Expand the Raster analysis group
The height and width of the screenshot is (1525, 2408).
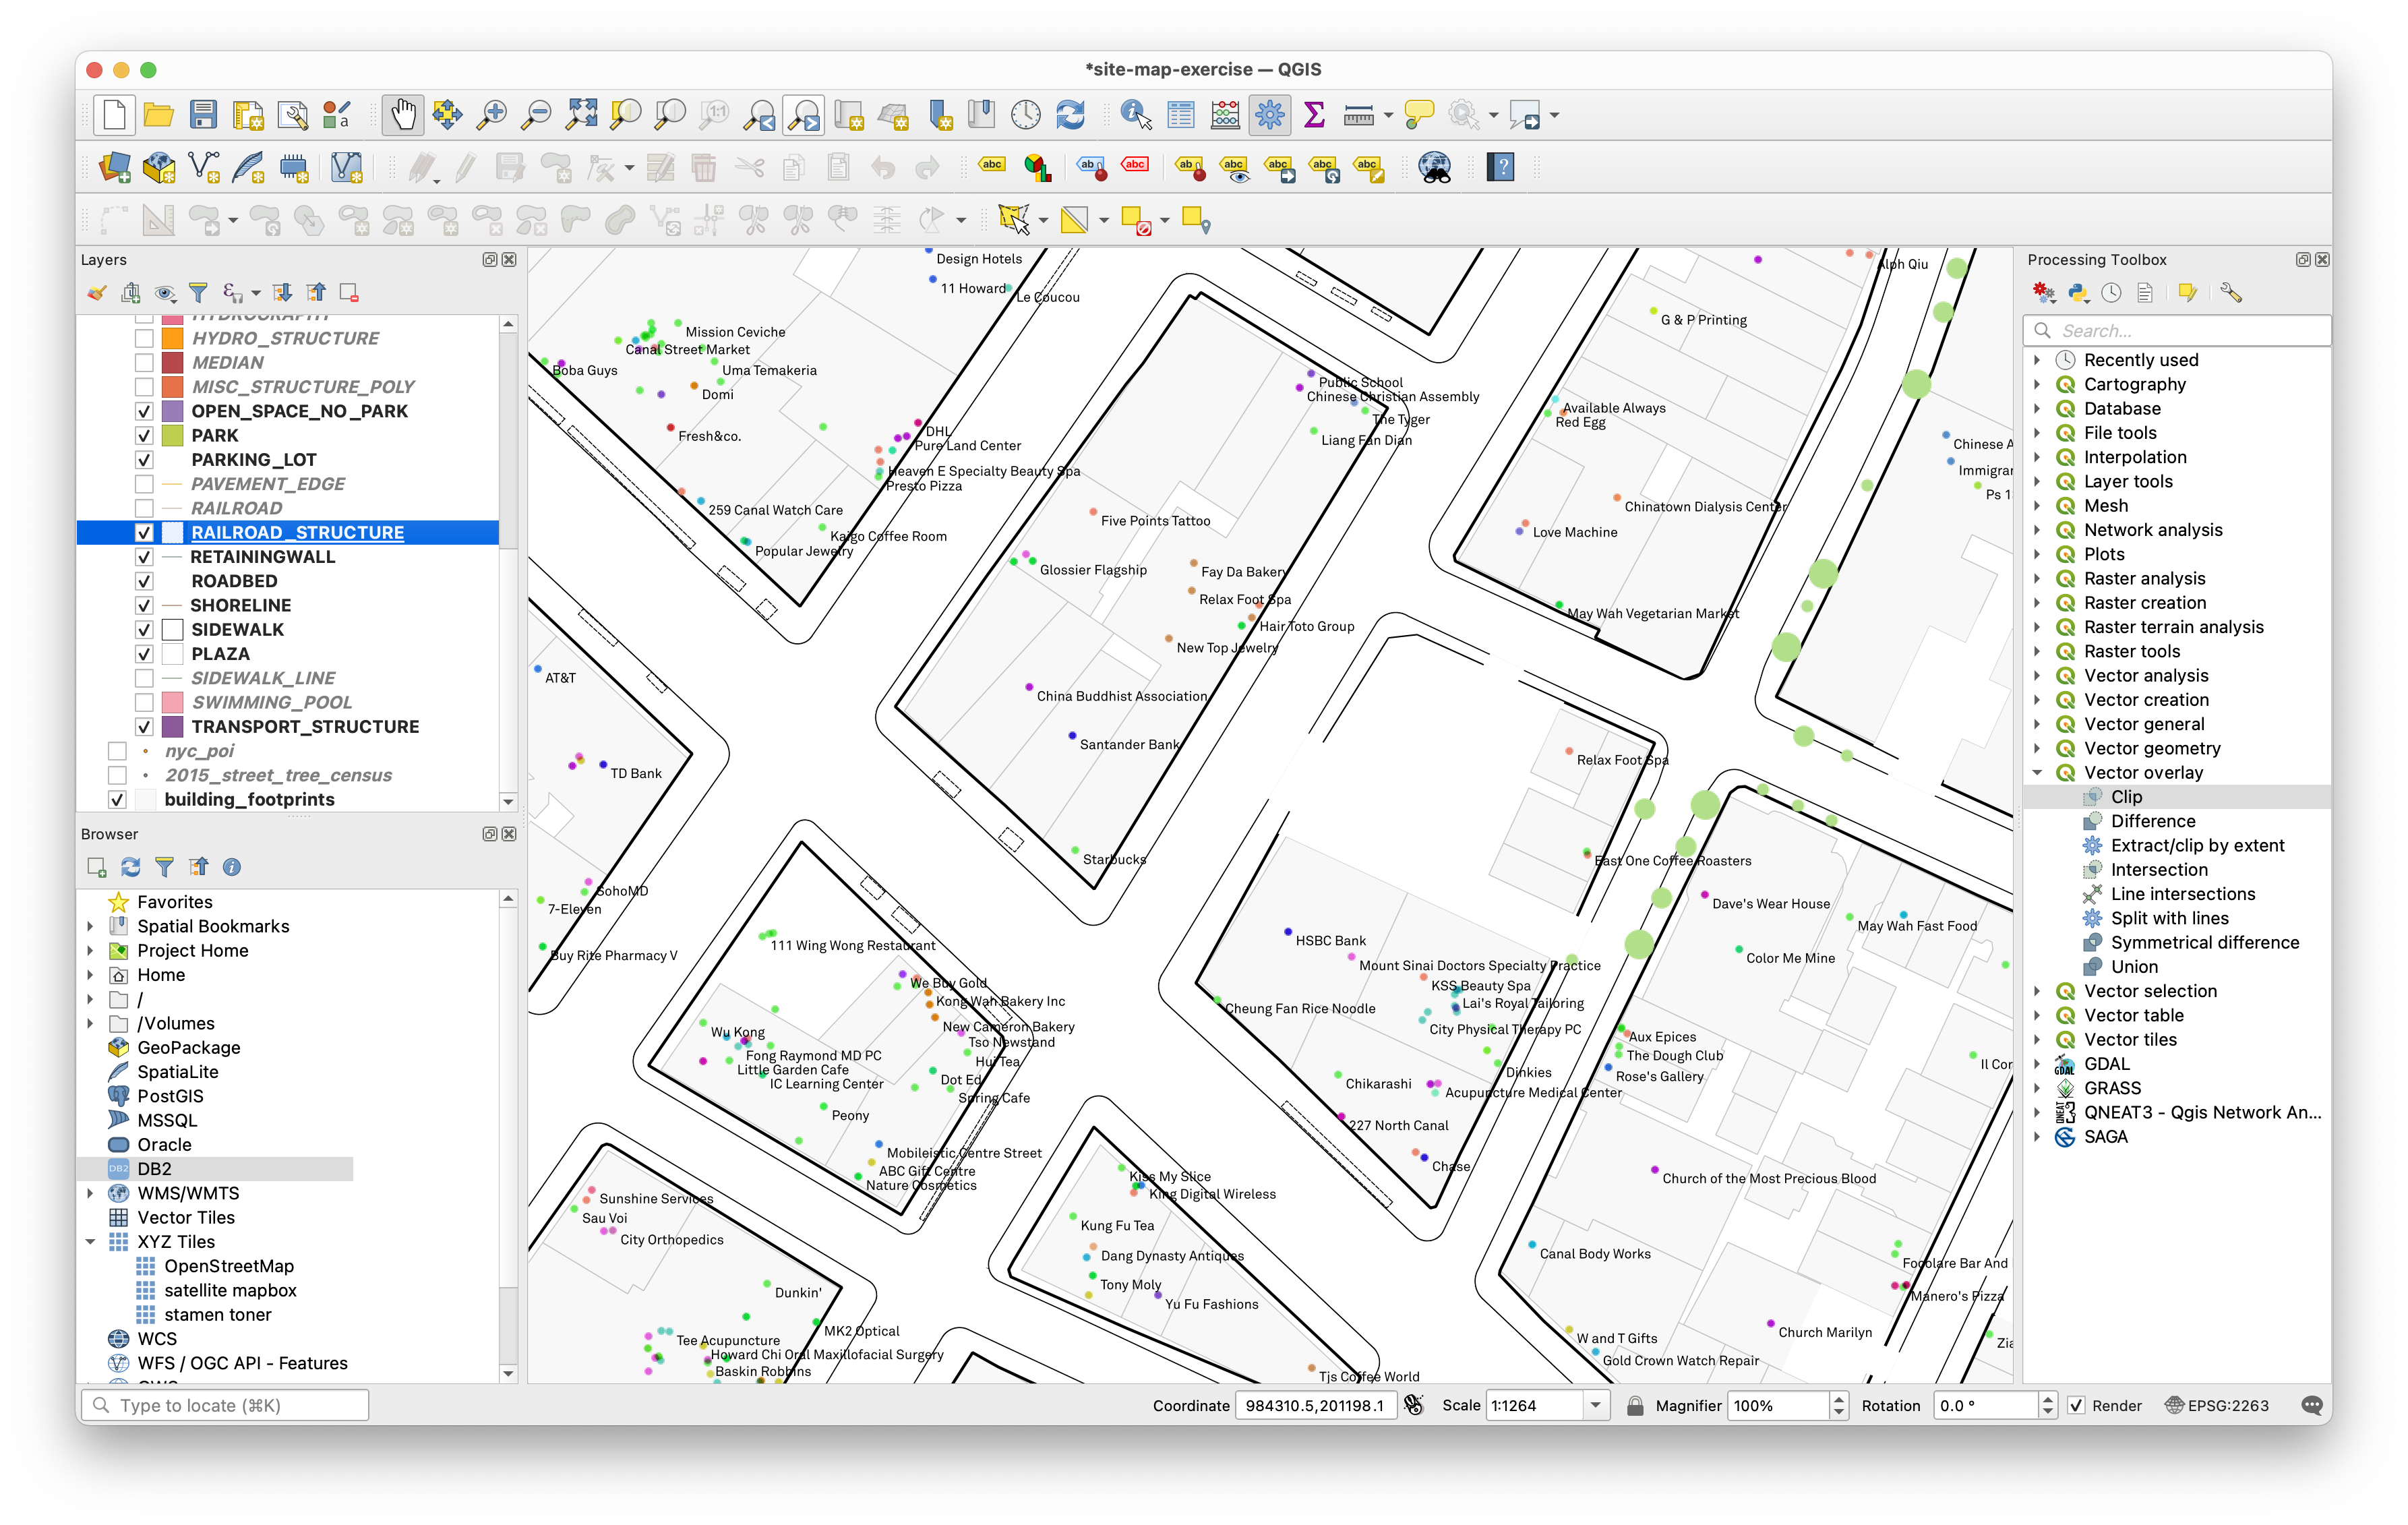tap(2037, 579)
